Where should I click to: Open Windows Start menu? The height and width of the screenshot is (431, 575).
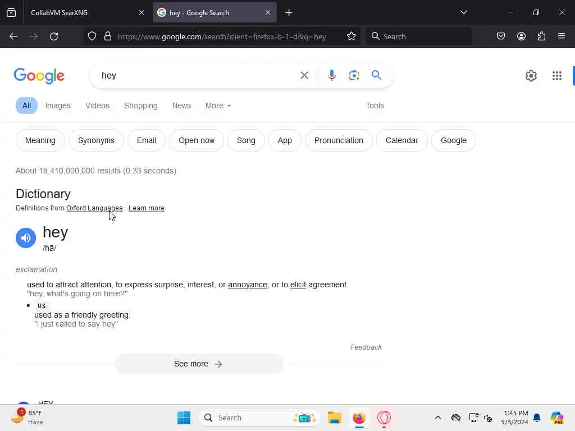click(184, 418)
